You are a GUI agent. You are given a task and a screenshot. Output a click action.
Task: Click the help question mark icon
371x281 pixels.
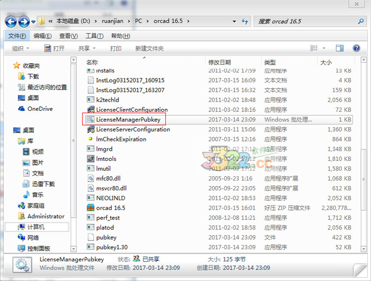[x=356, y=48]
